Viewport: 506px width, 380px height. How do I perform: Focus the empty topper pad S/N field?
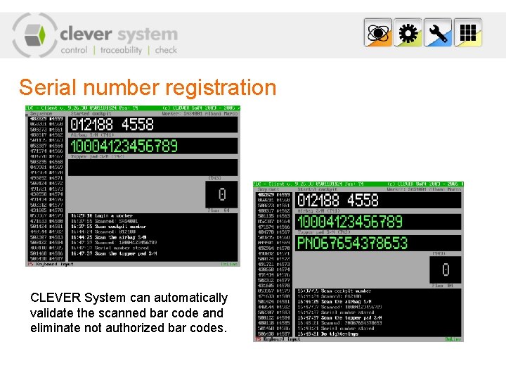tap(153, 167)
